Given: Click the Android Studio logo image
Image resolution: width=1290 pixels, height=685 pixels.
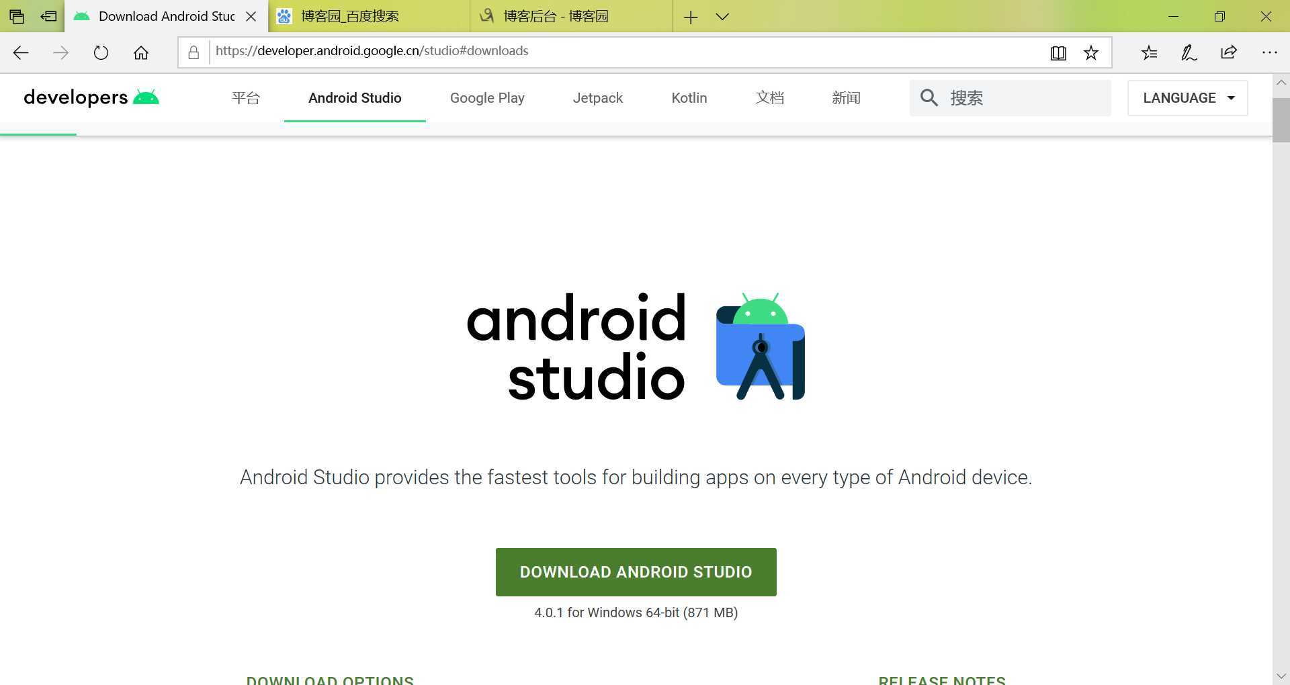Looking at the screenshot, I should (x=636, y=347).
